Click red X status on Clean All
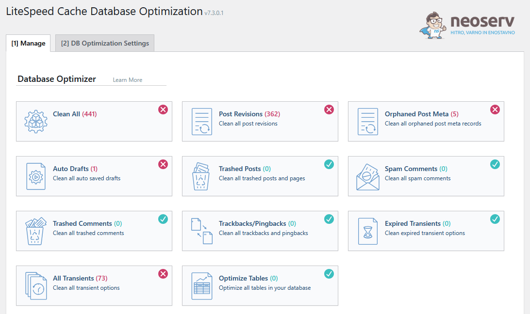The image size is (530, 314). pyautogui.click(x=163, y=110)
